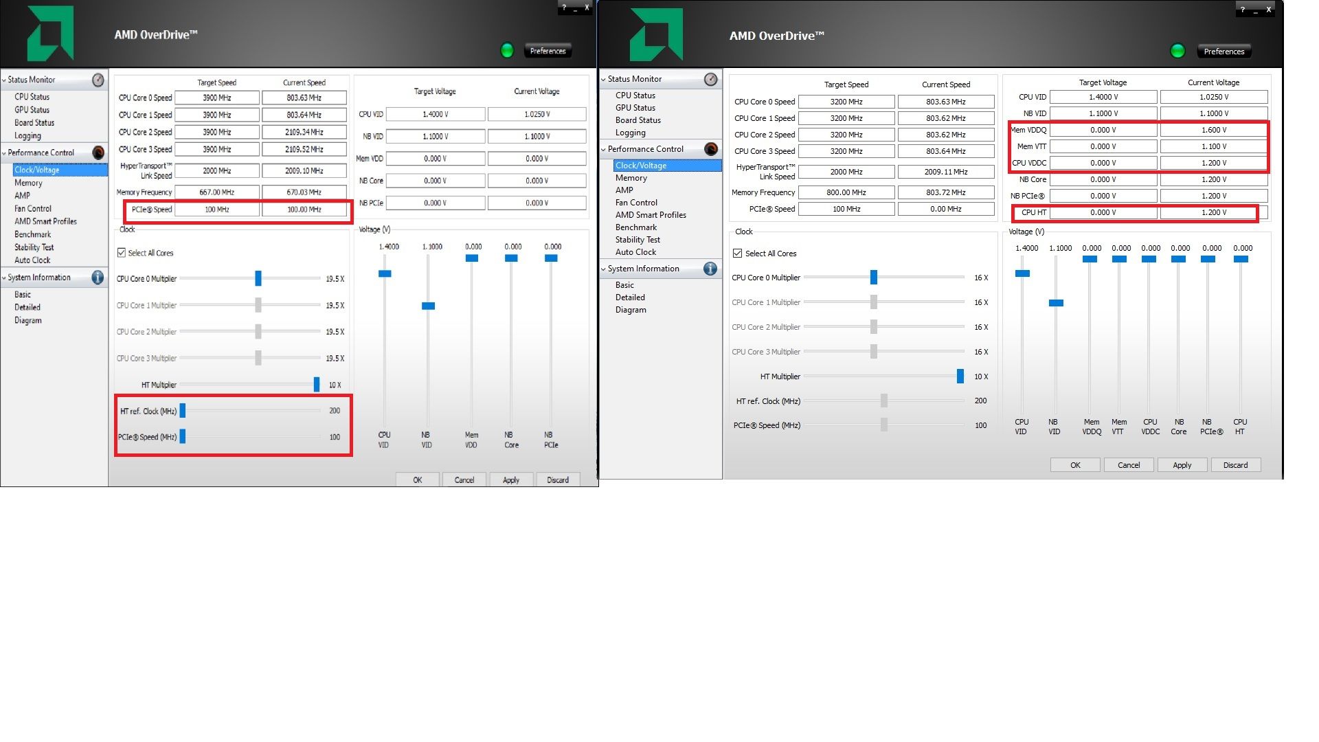This screenshot has width=1319, height=742.
Task: Collapse System Information section, right window
Action: [x=603, y=269]
